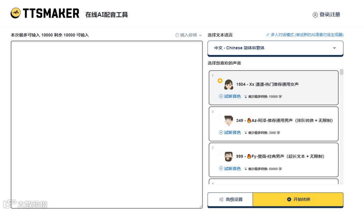Click the yellow 开始转换 start conversion button
Image resolution: width=364 pixels, height=211 pixels.
298,200
